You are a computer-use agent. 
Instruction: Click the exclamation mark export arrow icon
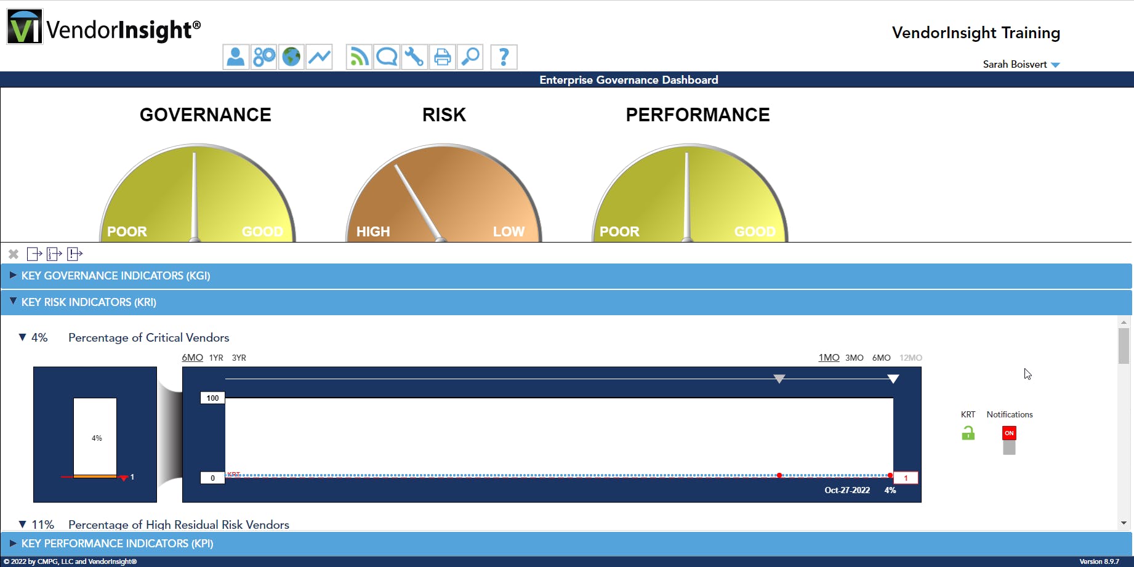(75, 254)
